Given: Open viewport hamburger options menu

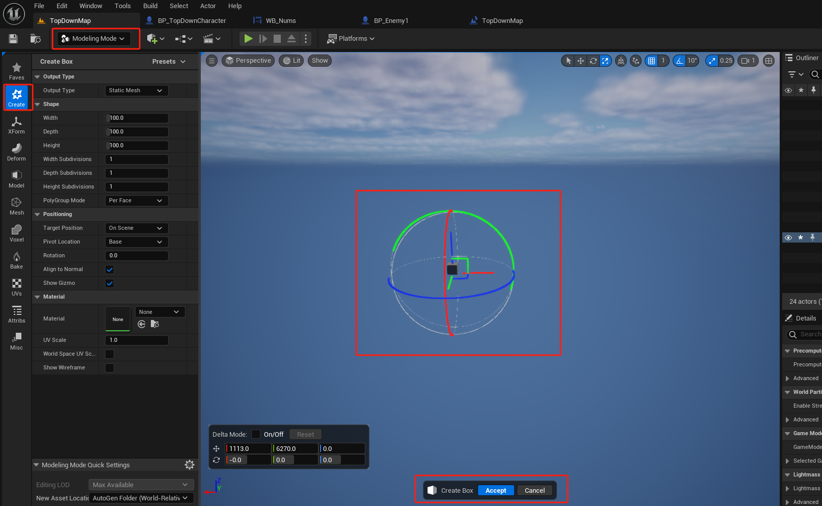Looking at the screenshot, I should click(211, 61).
